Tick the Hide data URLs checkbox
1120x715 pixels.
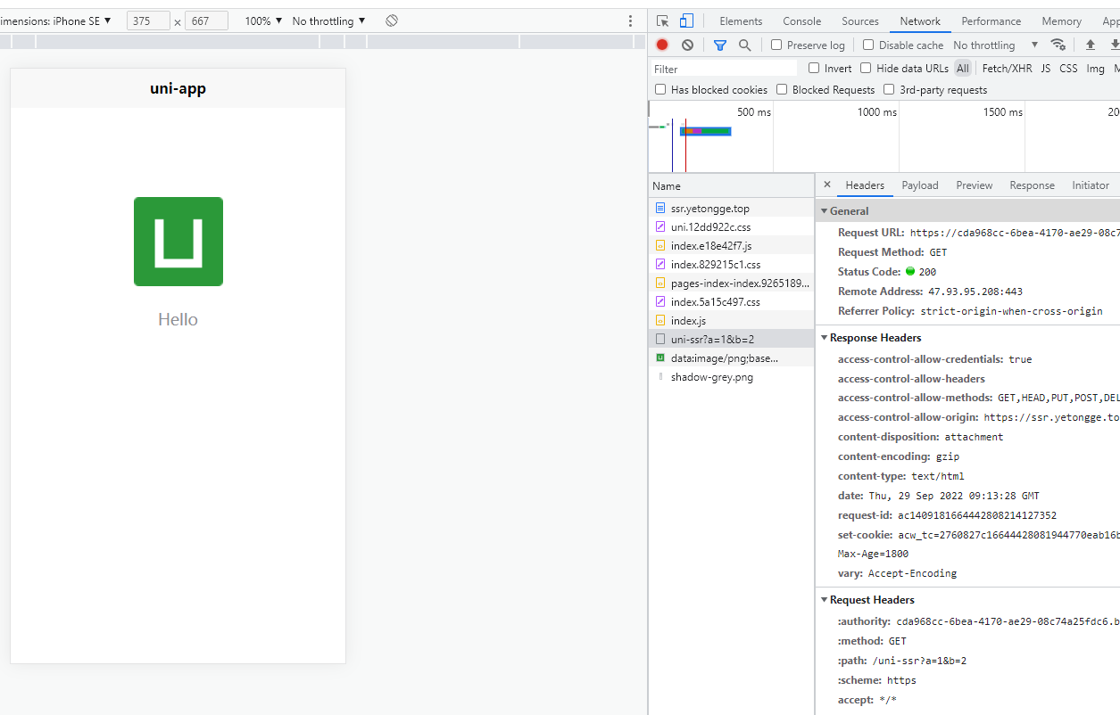click(x=866, y=68)
